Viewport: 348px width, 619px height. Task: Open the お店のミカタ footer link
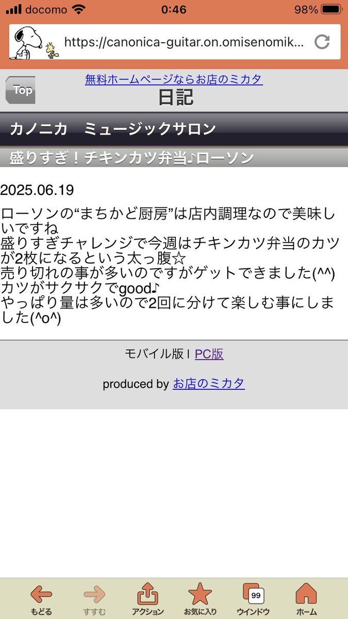click(209, 384)
